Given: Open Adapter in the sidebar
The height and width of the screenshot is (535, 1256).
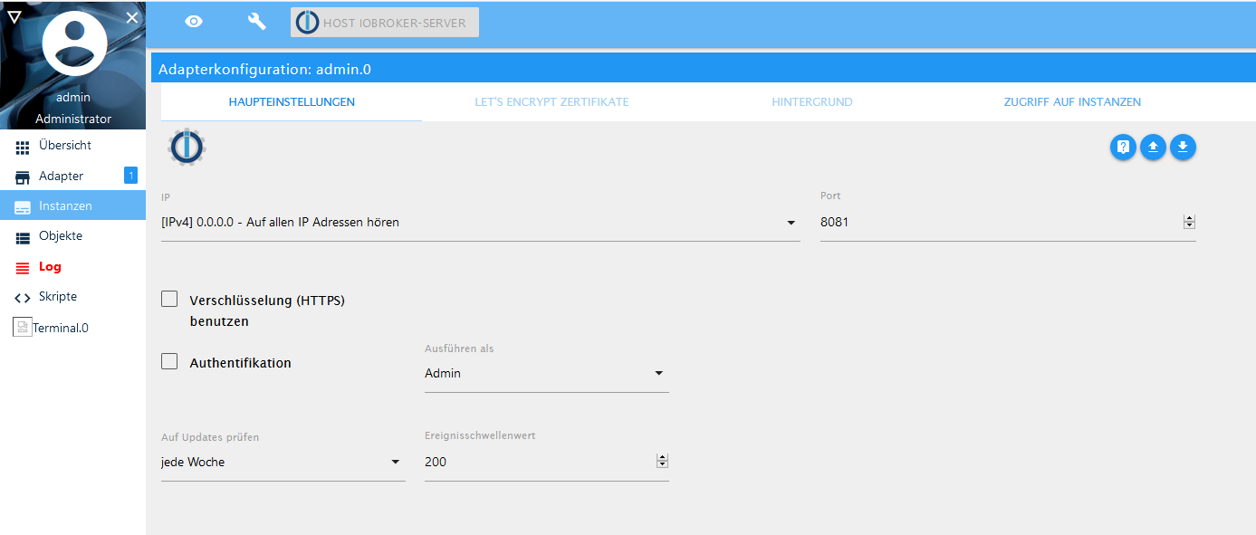Looking at the screenshot, I should coord(72,176).
